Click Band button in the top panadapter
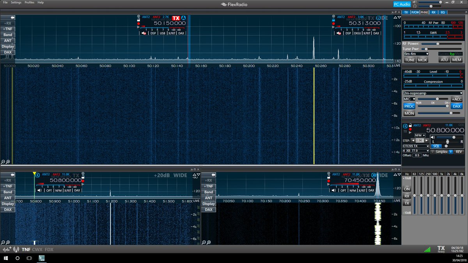Screen dimensions: 468x263 point(8,35)
